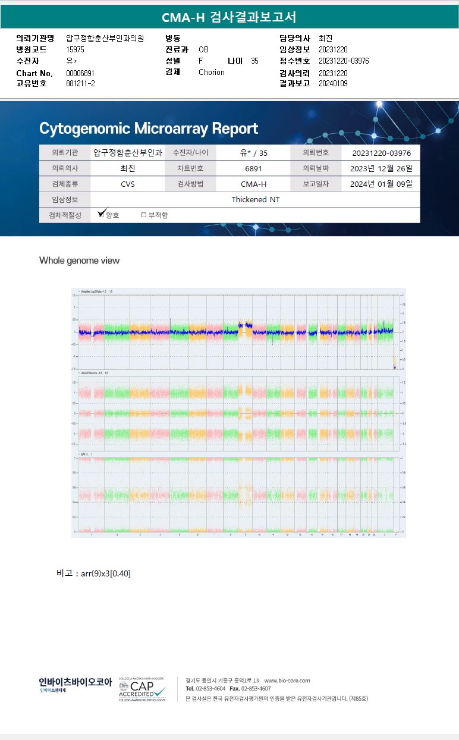
Task: Click the 비고 arr(9)x3[0.40] result text
Action: [x=93, y=573]
